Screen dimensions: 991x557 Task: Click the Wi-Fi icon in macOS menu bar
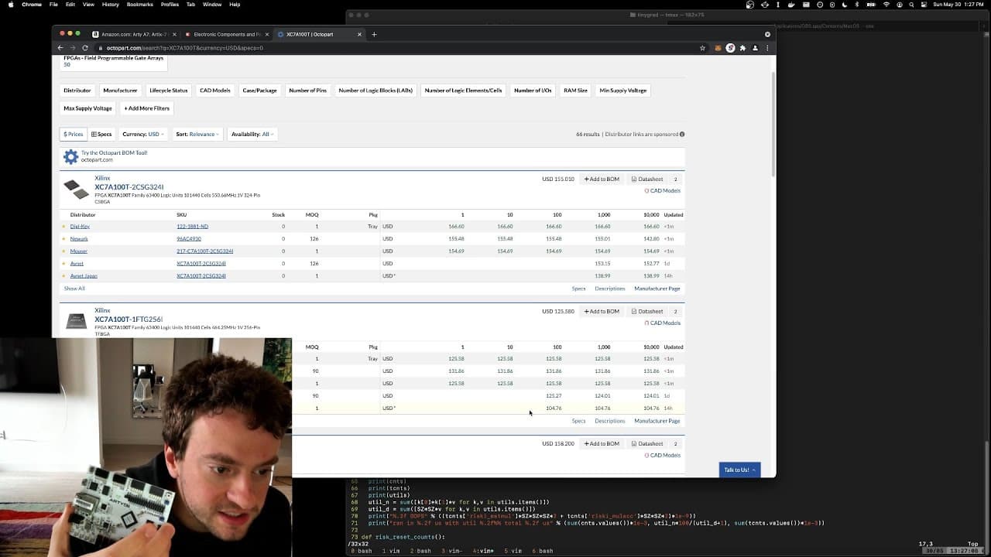(x=886, y=5)
